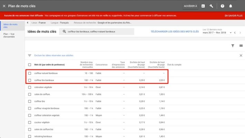Click the search magnifier icon
Image resolution: width=245 pixels, height=138 pixels.
pyautogui.click(x=64, y=31)
